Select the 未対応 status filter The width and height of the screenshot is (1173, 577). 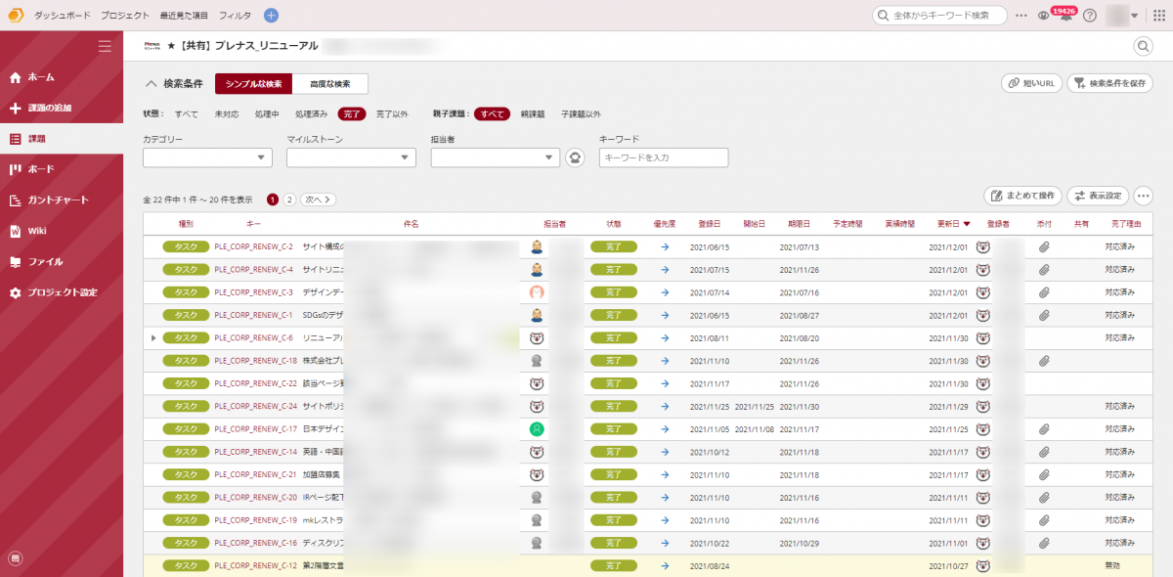pos(227,114)
